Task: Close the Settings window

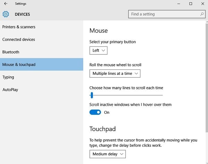Action: coord(203,3)
